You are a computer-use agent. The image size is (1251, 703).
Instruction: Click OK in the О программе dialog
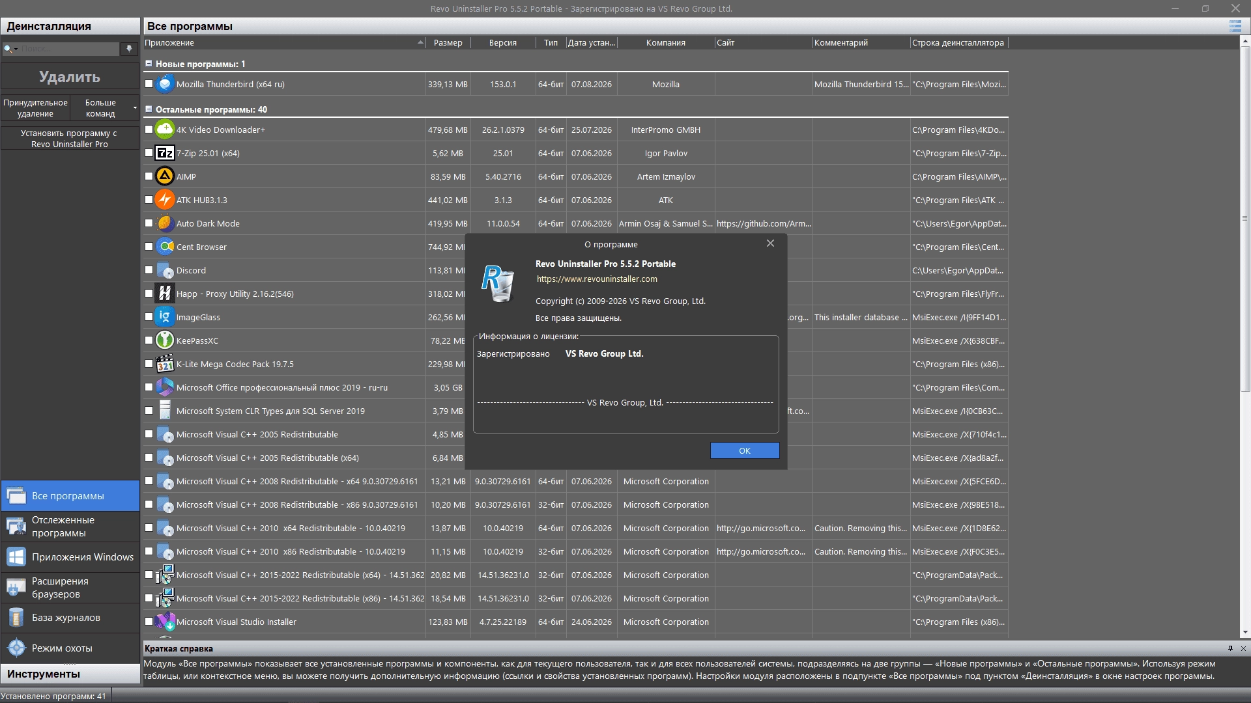coord(745,450)
